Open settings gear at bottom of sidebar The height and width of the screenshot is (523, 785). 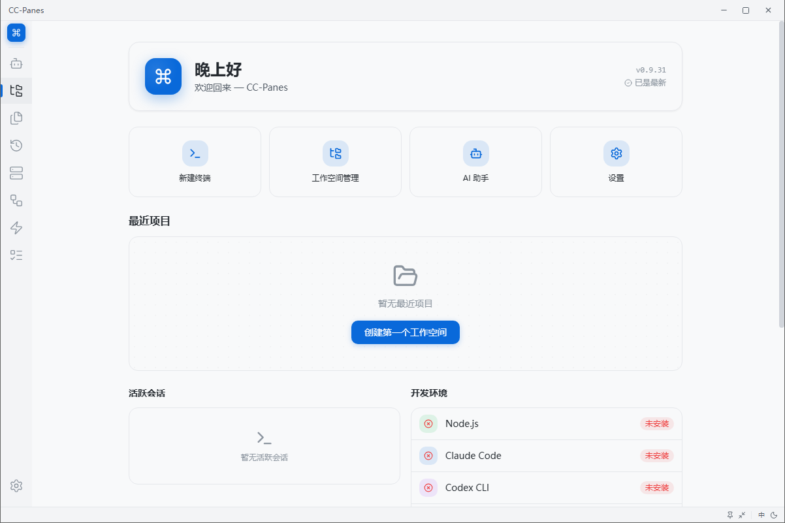point(16,486)
